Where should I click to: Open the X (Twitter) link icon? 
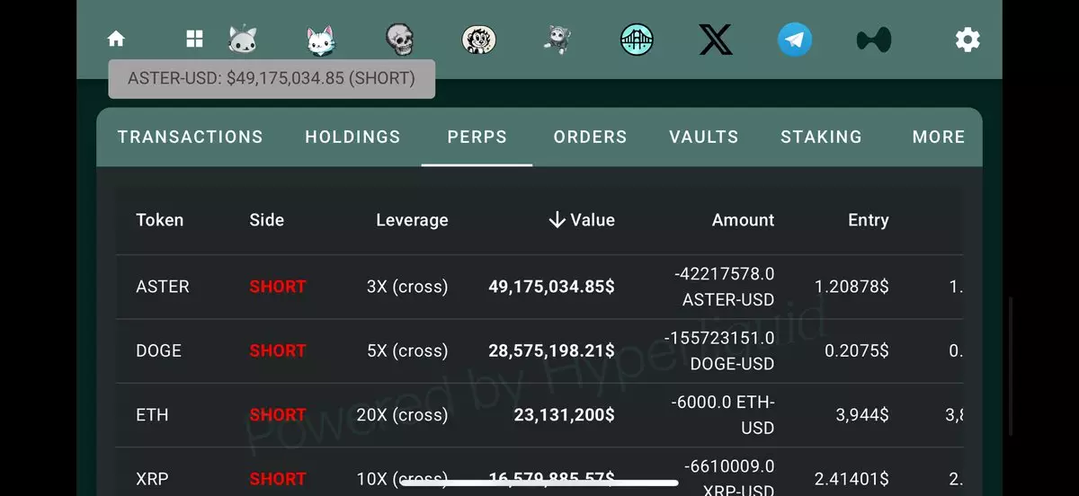point(716,40)
